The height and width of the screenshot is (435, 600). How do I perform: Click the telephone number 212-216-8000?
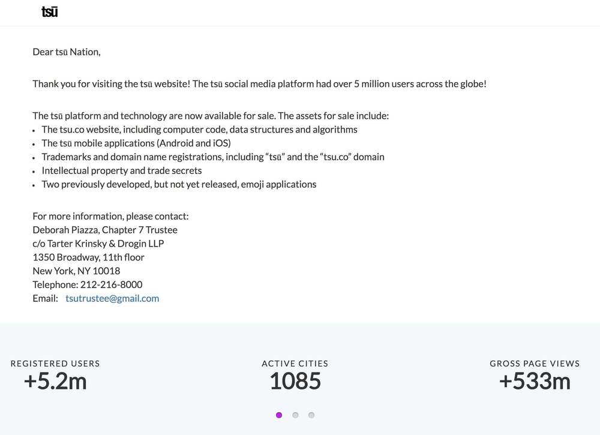pyautogui.click(x=112, y=284)
